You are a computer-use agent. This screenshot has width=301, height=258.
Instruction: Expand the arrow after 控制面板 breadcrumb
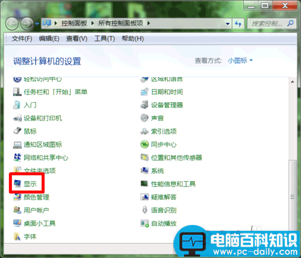93,23
